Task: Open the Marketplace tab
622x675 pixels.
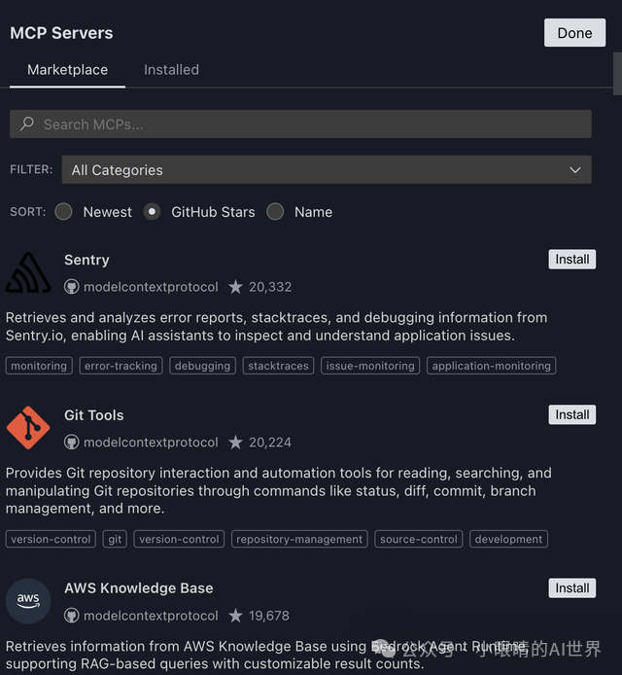Action: click(x=67, y=70)
